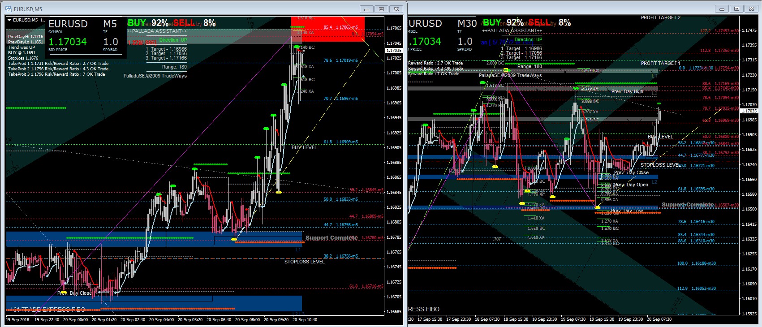
Task: Click the chart icon in EURUSD,M5 title bar
Action: pyautogui.click(x=9, y=9)
